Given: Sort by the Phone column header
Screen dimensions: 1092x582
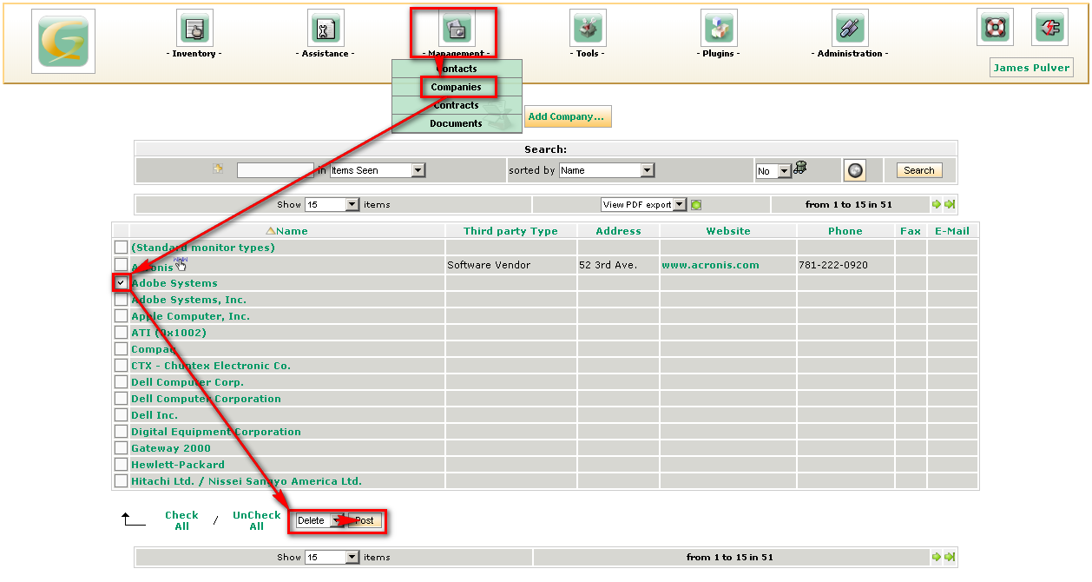Looking at the screenshot, I should pos(845,231).
